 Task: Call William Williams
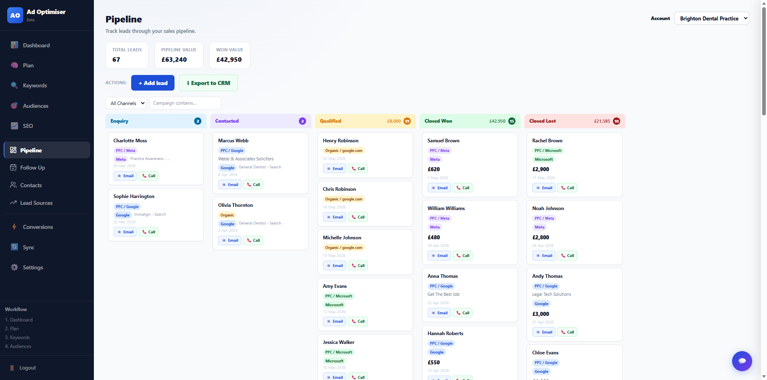(x=463, y=256)
